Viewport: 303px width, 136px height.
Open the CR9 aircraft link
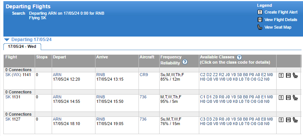click(144, 75)
